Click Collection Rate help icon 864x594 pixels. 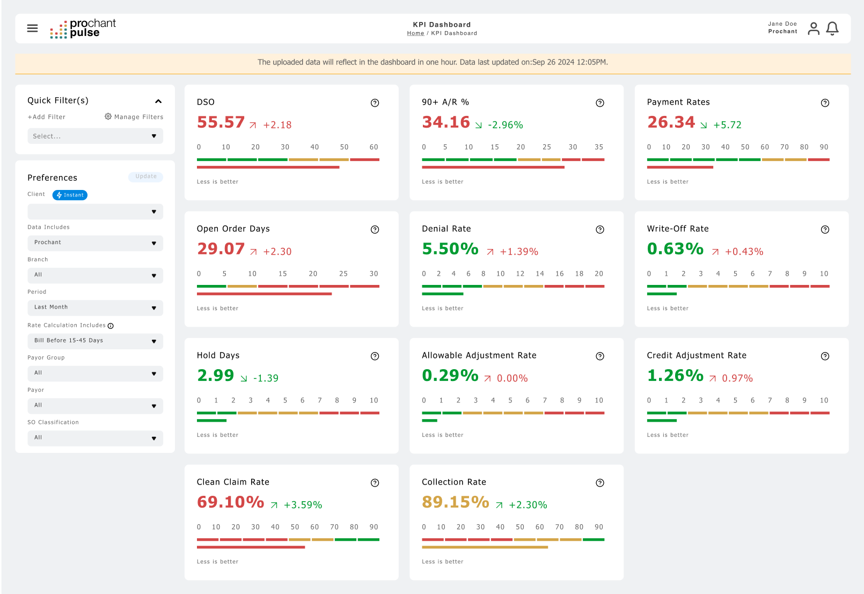(600, 483)
